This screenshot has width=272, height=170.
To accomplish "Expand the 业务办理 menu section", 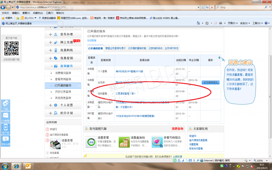I will (66, 34).
